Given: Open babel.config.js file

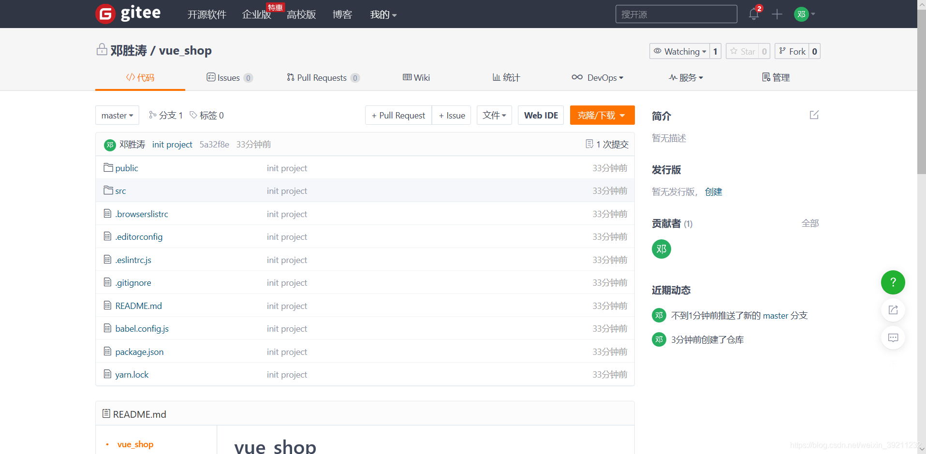Looking at the screenshot, I should (142, 328).
